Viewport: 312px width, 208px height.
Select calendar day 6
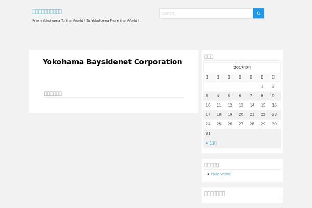(240, 96)
